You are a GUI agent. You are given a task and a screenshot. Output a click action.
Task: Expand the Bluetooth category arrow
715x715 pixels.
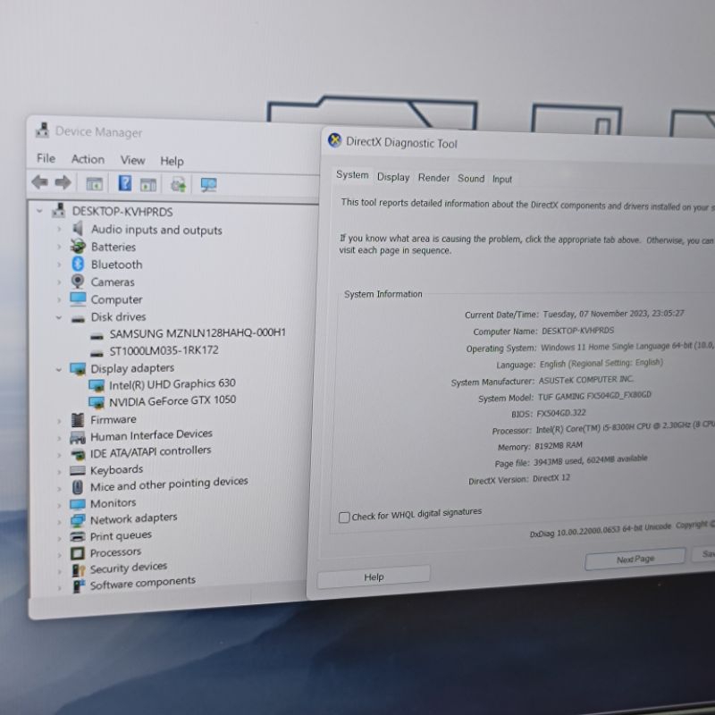coord(59,264)
